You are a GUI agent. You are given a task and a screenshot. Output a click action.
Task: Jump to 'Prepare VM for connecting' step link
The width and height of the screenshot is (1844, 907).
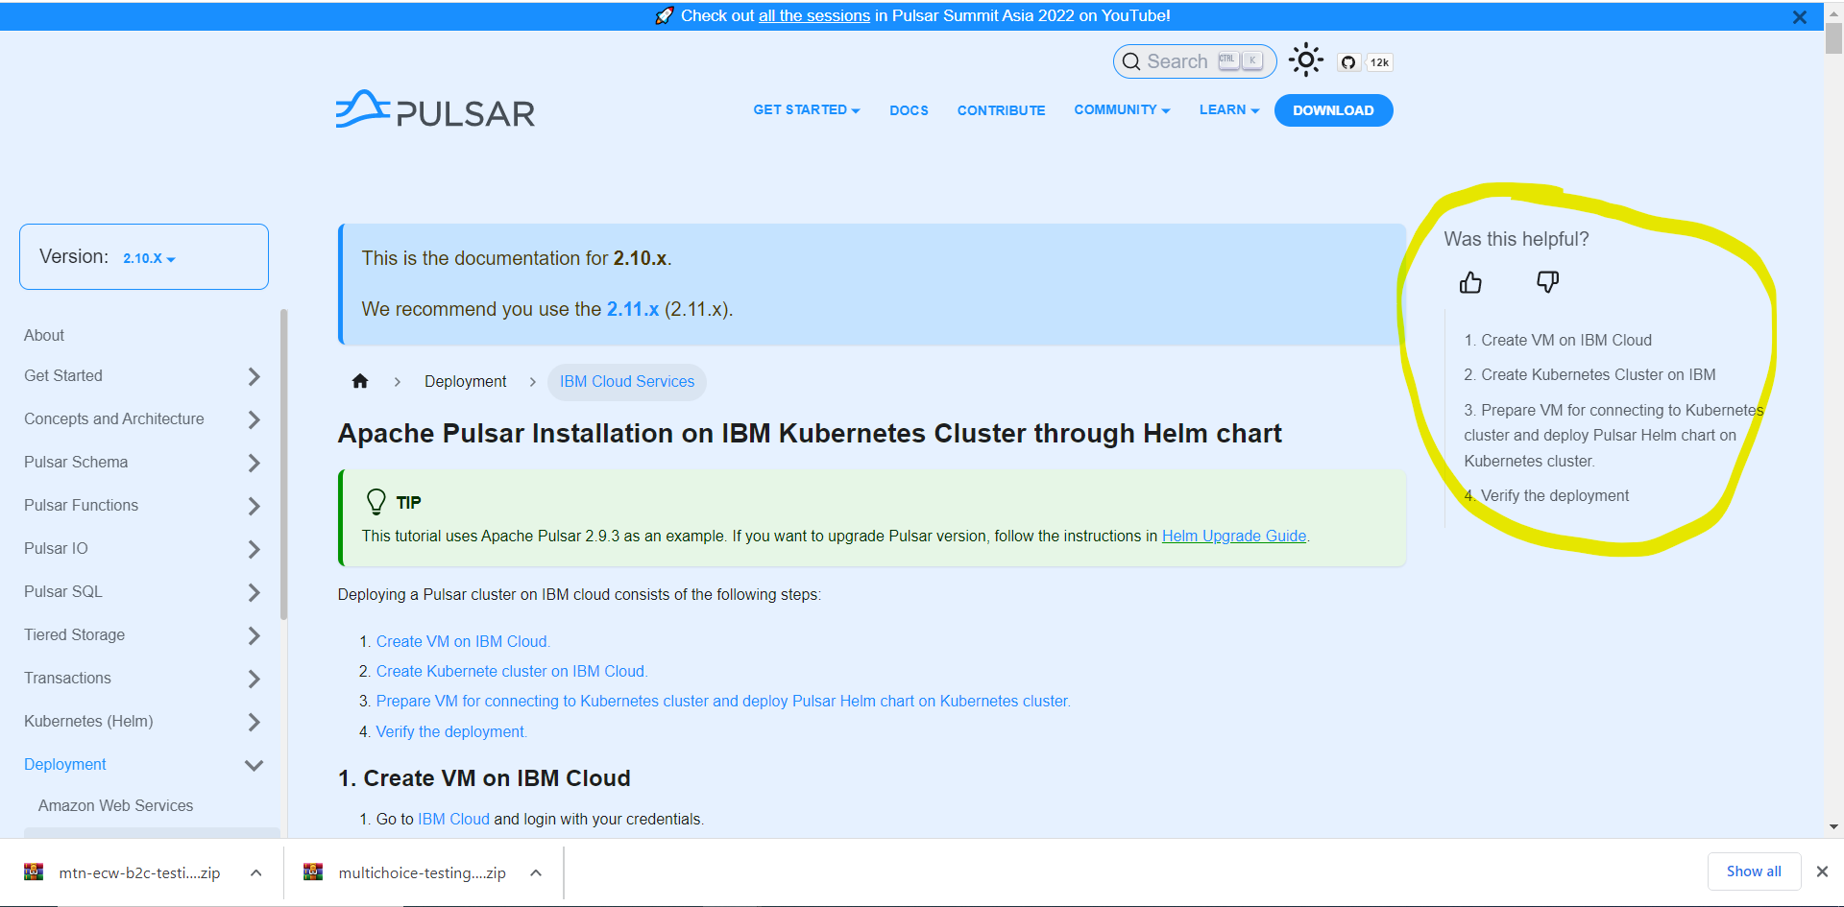point(723,701)
